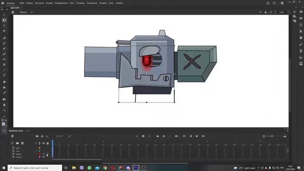Open the Правка menu

tap(29, 3)
